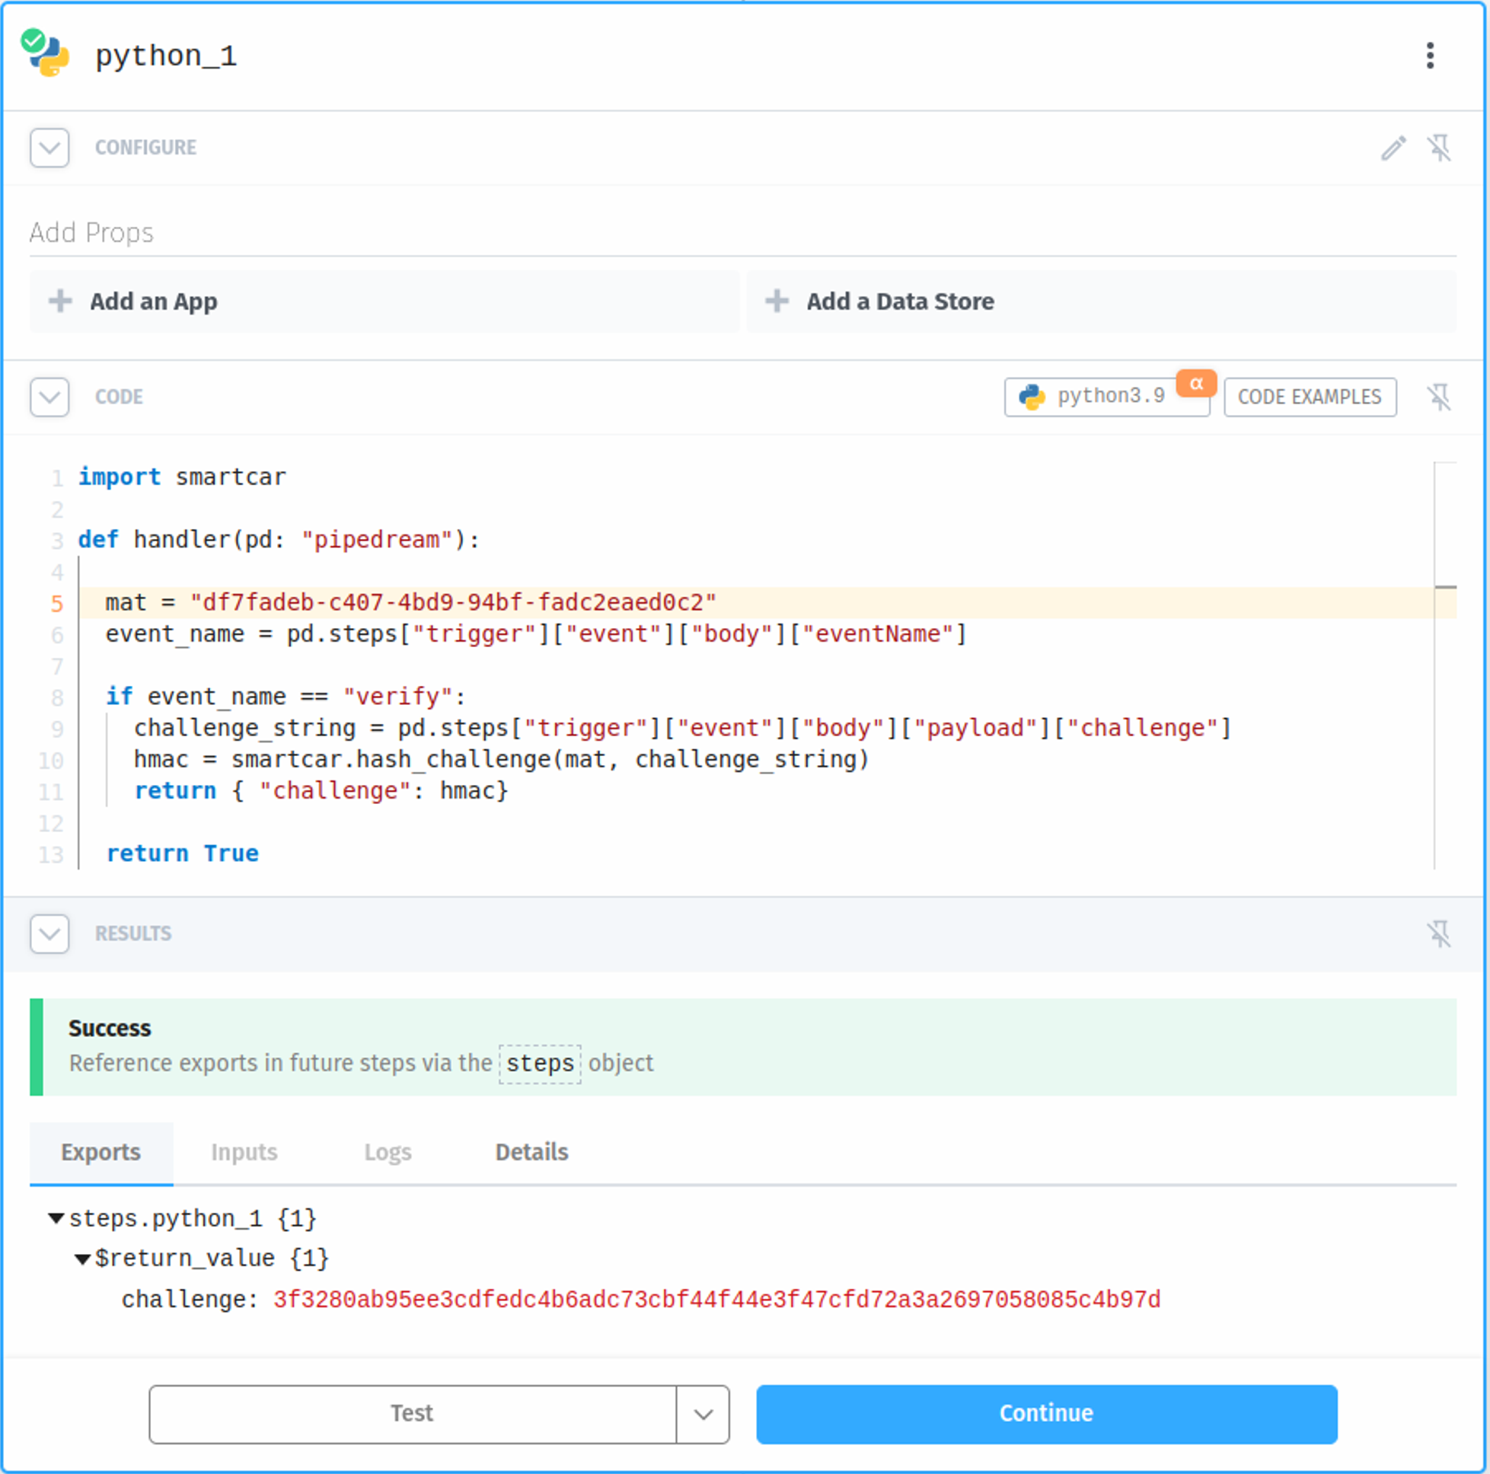Viewport: 1490px width, 1474px height.
Task: Click plus icon beside Add a Data Store
Action: (x=777, y=301)
